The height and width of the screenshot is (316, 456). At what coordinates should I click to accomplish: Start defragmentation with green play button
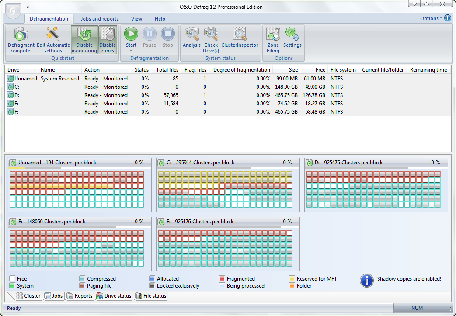131,34
